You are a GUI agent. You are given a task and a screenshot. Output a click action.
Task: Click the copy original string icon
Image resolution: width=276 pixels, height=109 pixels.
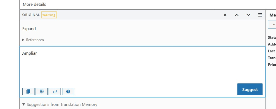(x=28, y=92)
